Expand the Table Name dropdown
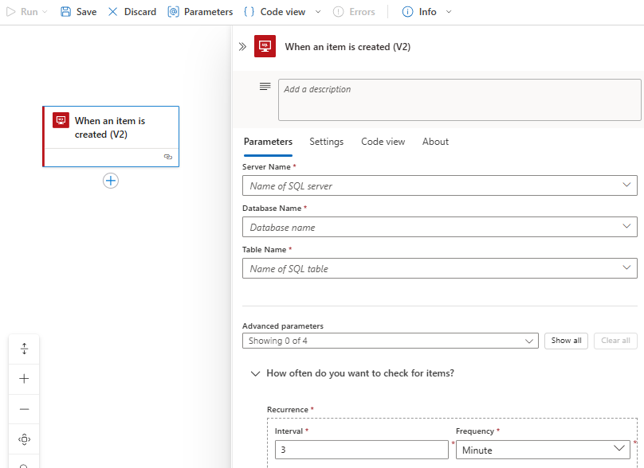Image resolution: width=644 pixels, height=468 pixels. click(x=439, y=268)
